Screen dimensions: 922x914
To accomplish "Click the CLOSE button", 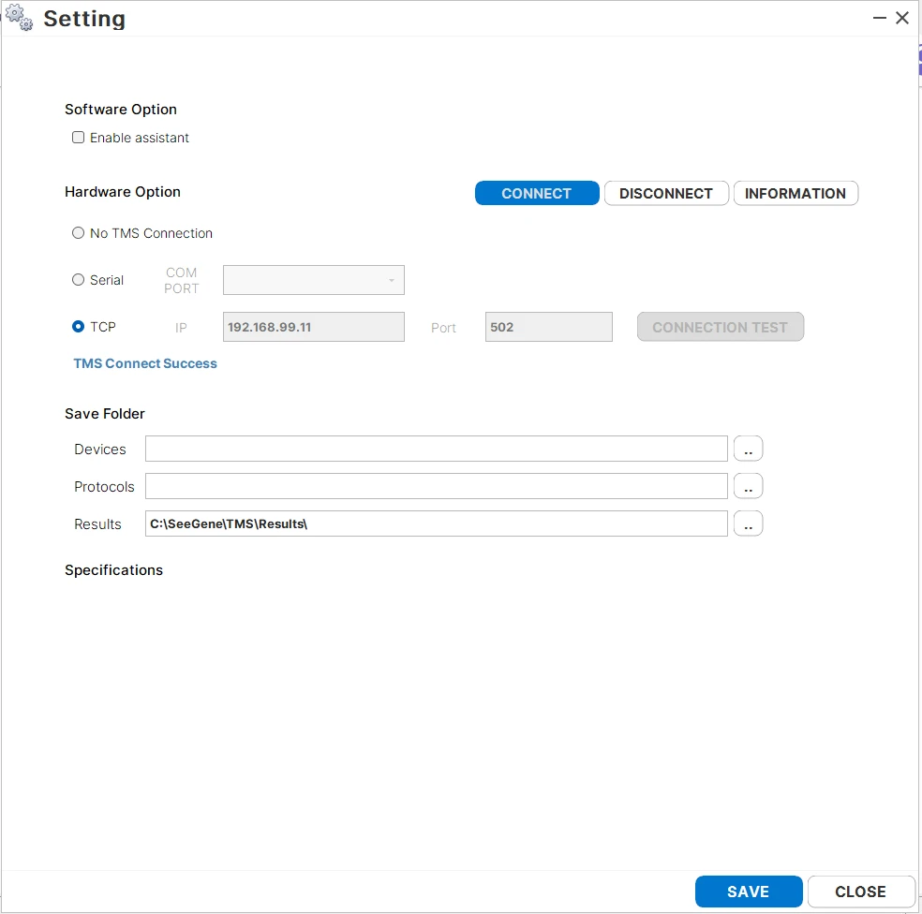I will pos(861,892).
